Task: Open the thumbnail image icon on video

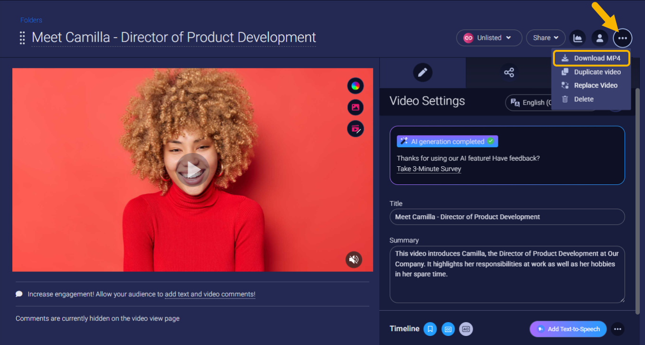Action: [x=355, y=107]
